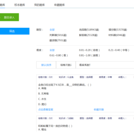Switch to the 我的题库 tab
The image size is (134, 134).
39,5
